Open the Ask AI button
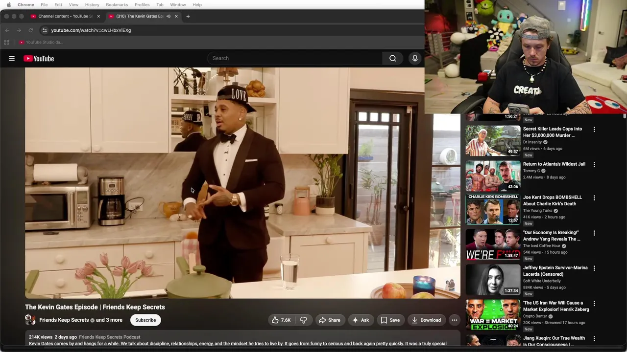Screen dimensions: 627x352 tap(360, 320)
